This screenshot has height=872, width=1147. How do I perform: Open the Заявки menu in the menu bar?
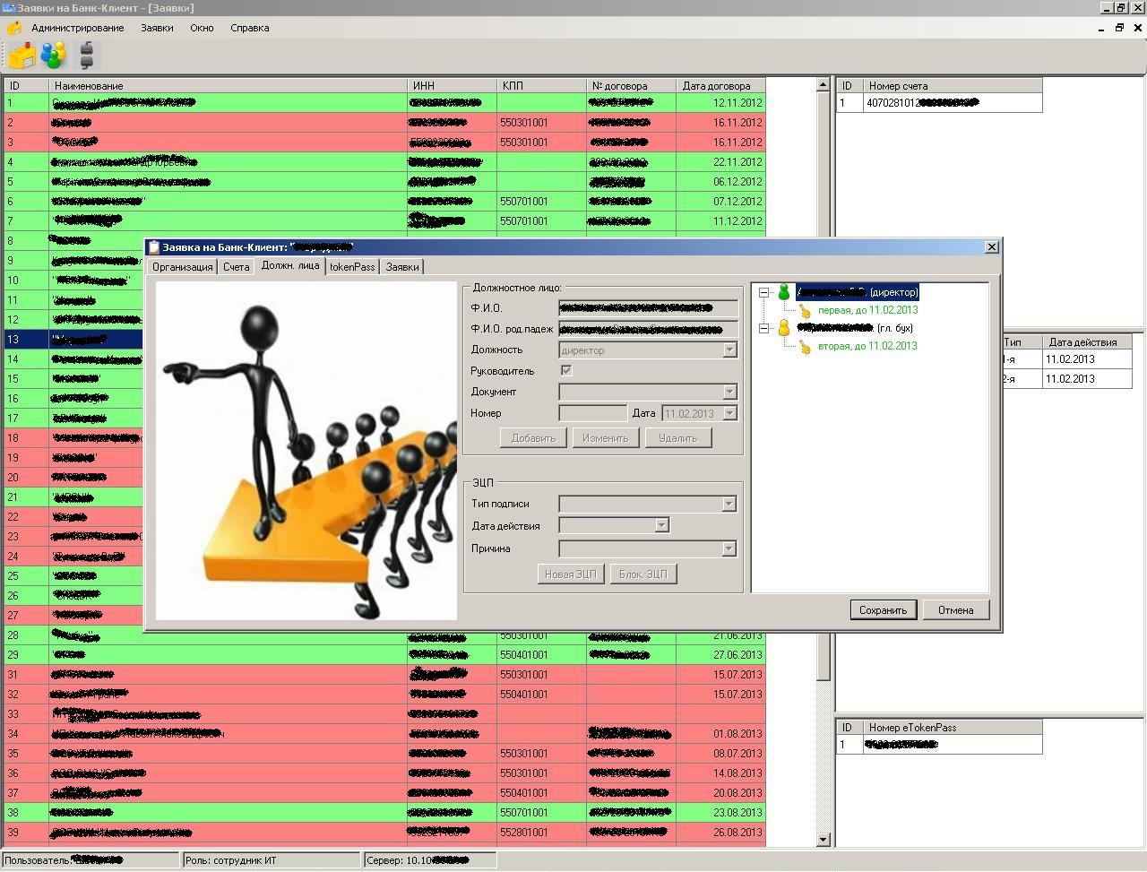coord(157,28)
